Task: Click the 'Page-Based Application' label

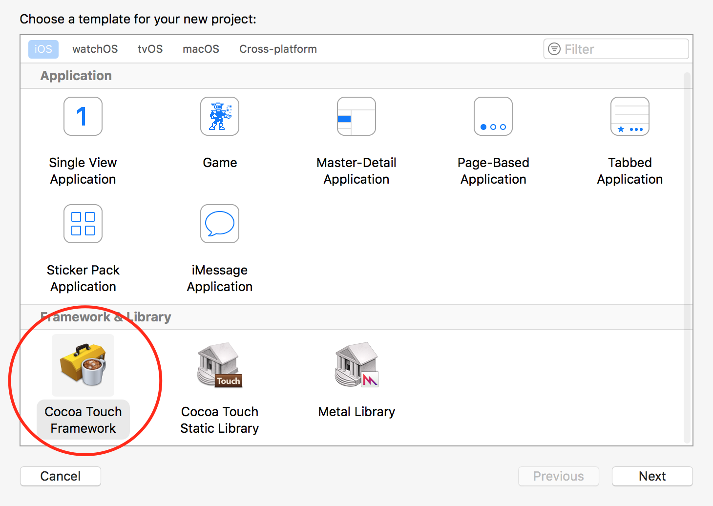Action: [x=493, y=171]
